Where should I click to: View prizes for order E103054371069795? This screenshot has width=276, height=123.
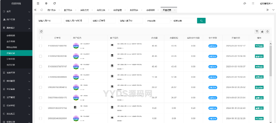(259, 46)
